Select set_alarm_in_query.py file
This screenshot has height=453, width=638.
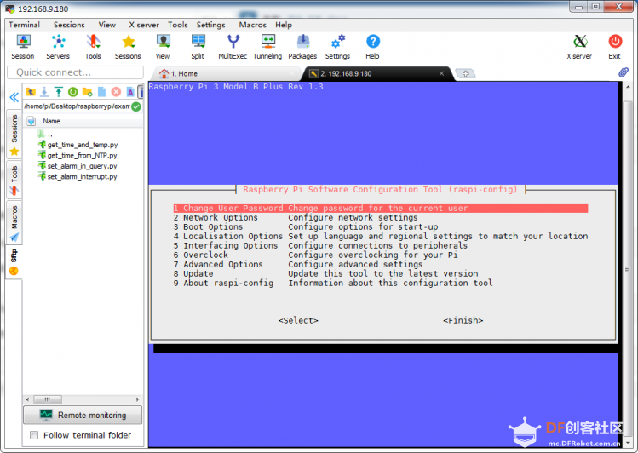coord(78,166)
